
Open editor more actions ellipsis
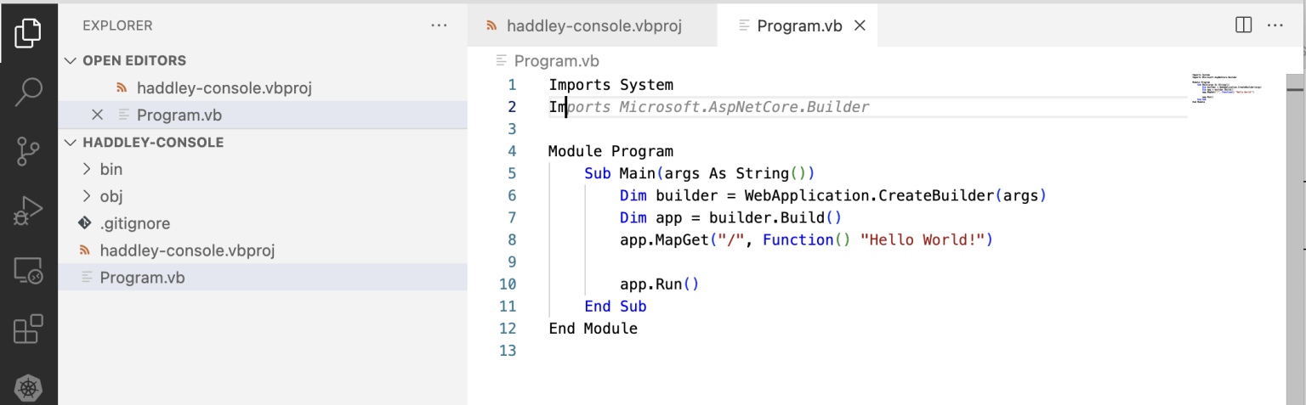click(1275, 25)
